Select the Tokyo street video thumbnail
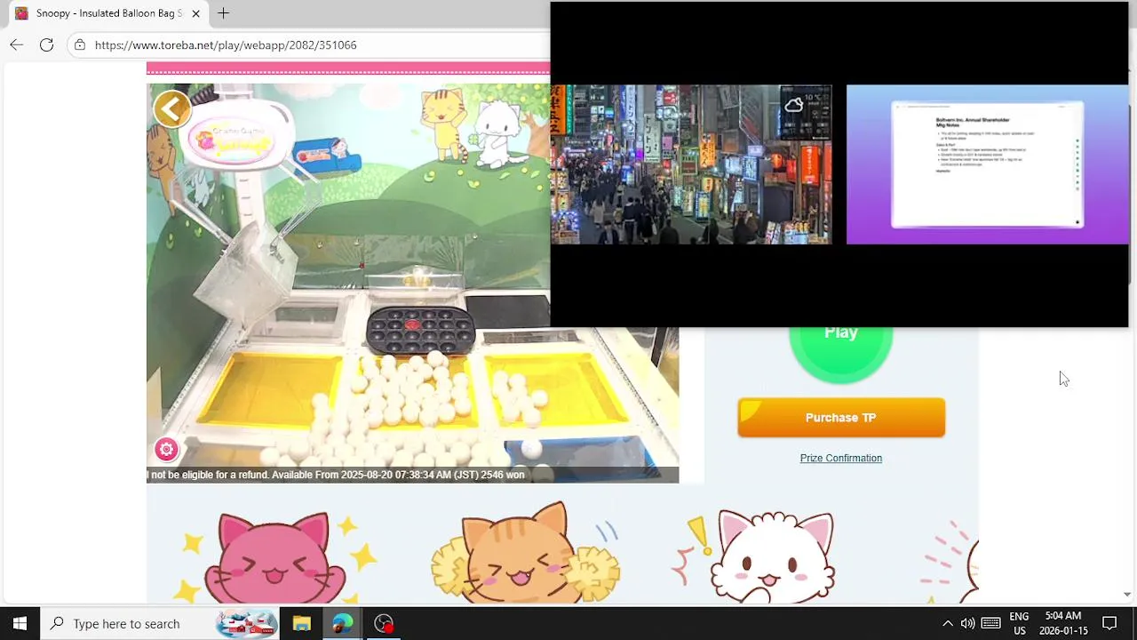Screen dimensions: 1137x640 (x=691, y=164)
